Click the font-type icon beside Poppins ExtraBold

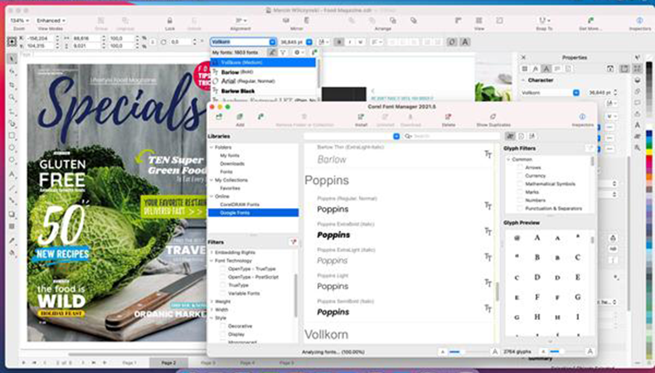tap(488, 231)
